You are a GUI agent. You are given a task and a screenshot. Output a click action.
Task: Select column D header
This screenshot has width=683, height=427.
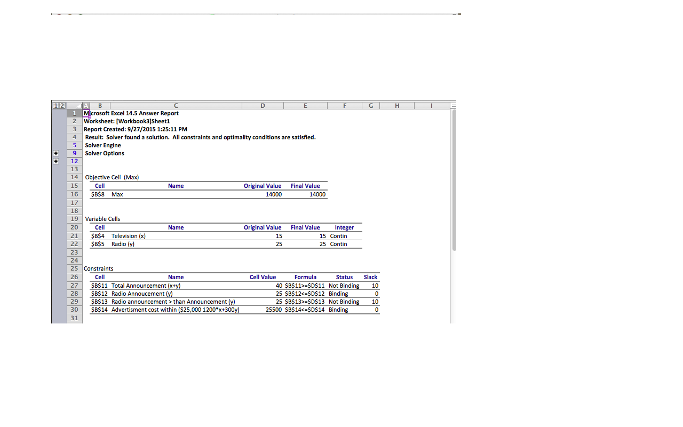[x=263, y=106]
